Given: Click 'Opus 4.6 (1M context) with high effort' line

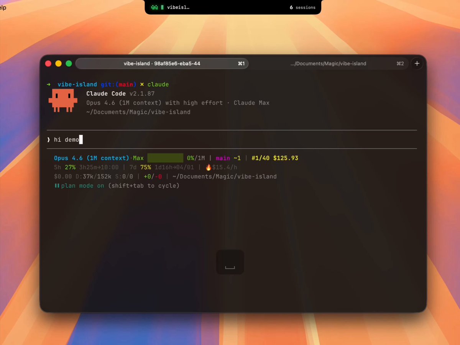Looking at the screenshot, I should pyautogui.click(x=154, y=103).
